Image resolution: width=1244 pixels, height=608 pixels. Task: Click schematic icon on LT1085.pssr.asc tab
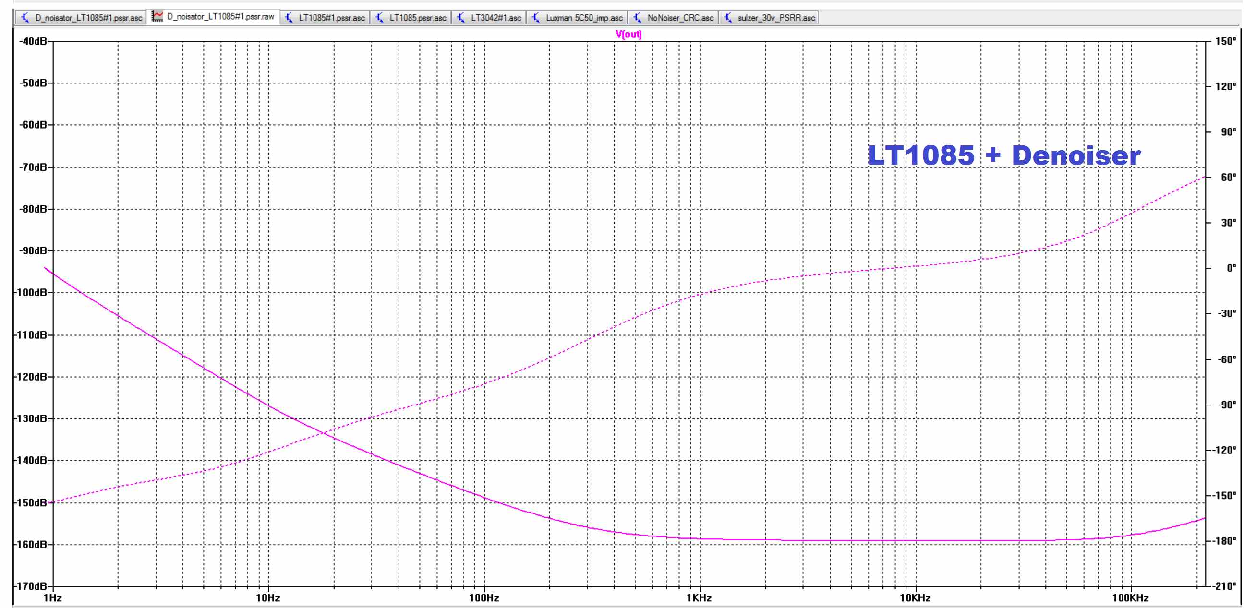coord(380,18)
